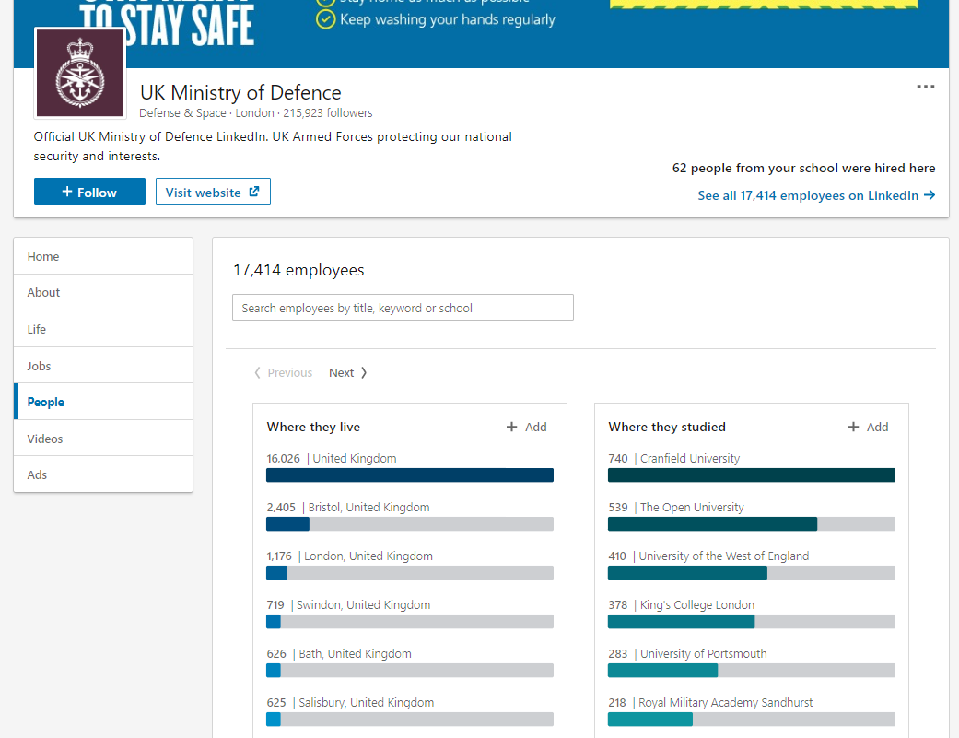This screenshot has width=959, height=738.
Task: Click '218 | Royal Military Academy Sandhurst' label
Action: (710, 703)
